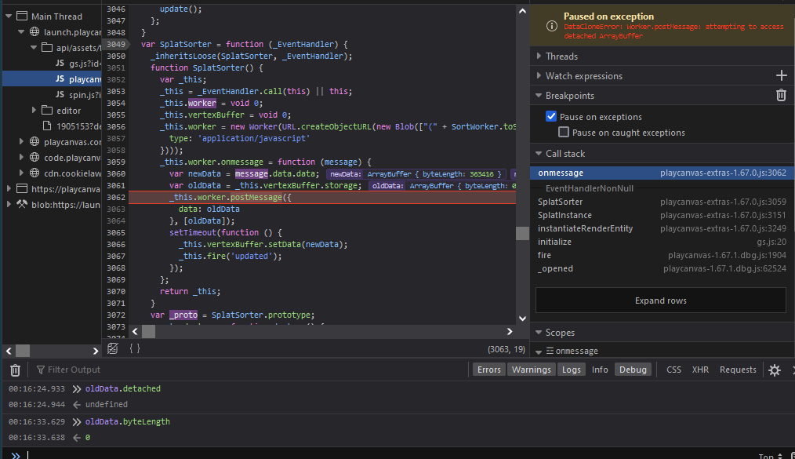
Task: Select initialize call stack frame
Action: click(x=662, y=242)
